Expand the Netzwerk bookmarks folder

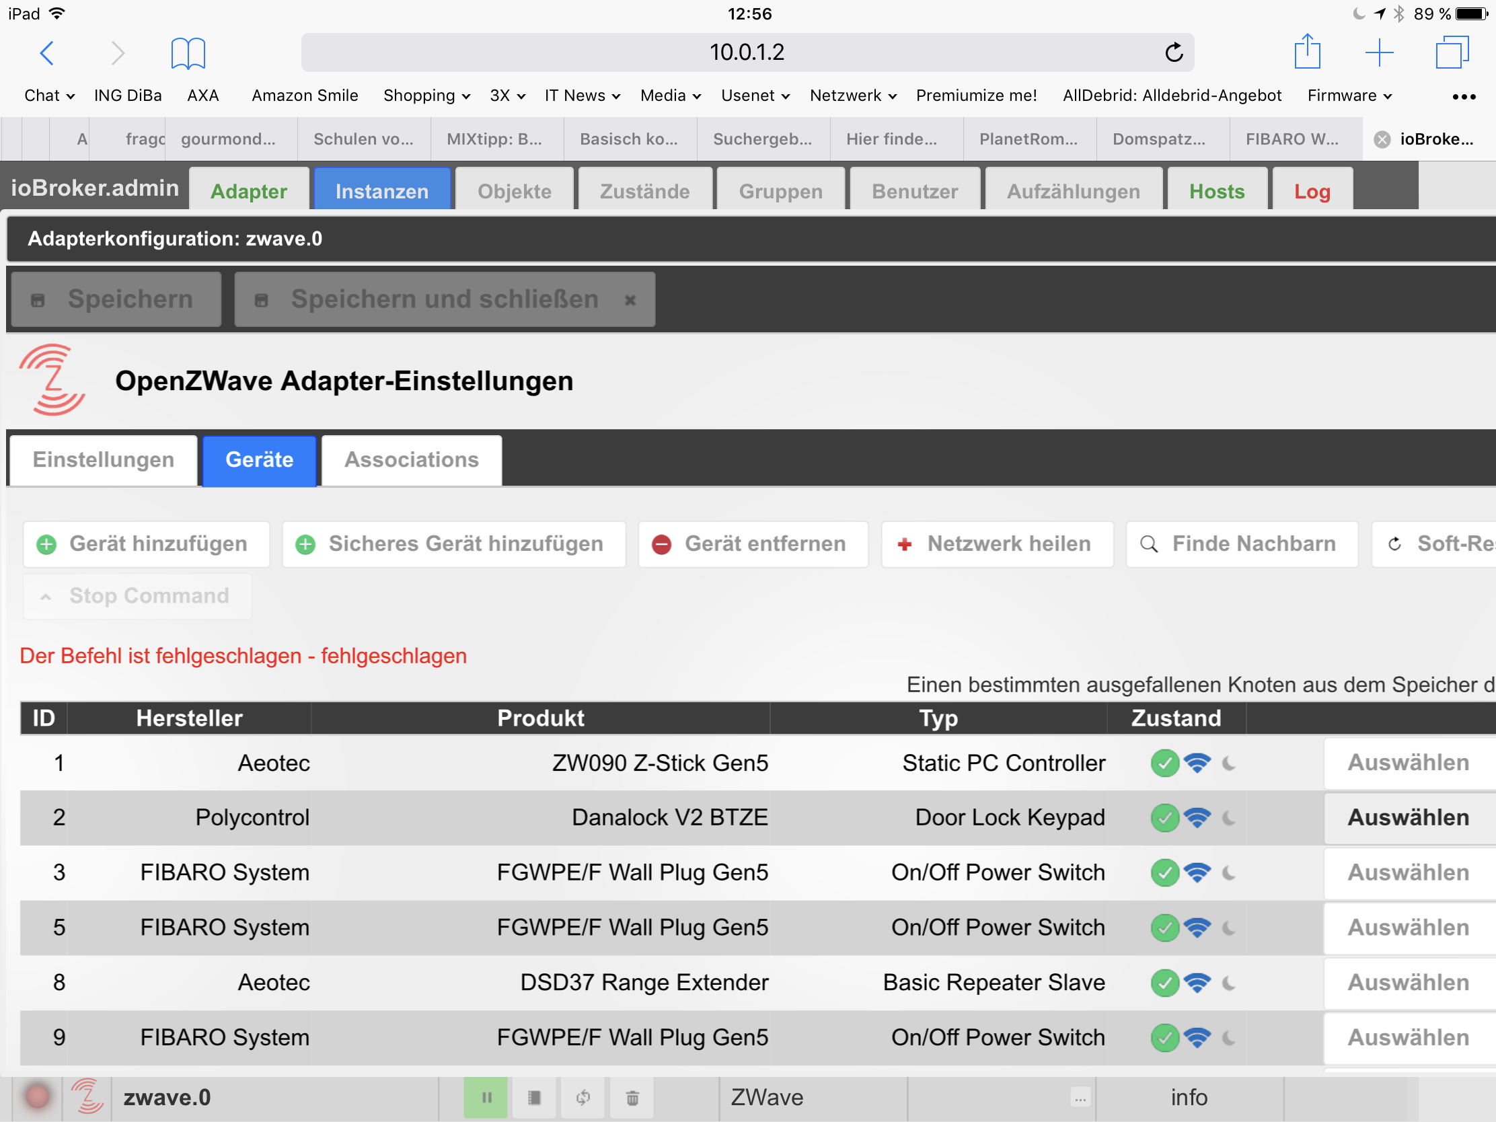[853, 96]
